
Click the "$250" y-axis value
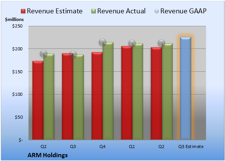17,26
